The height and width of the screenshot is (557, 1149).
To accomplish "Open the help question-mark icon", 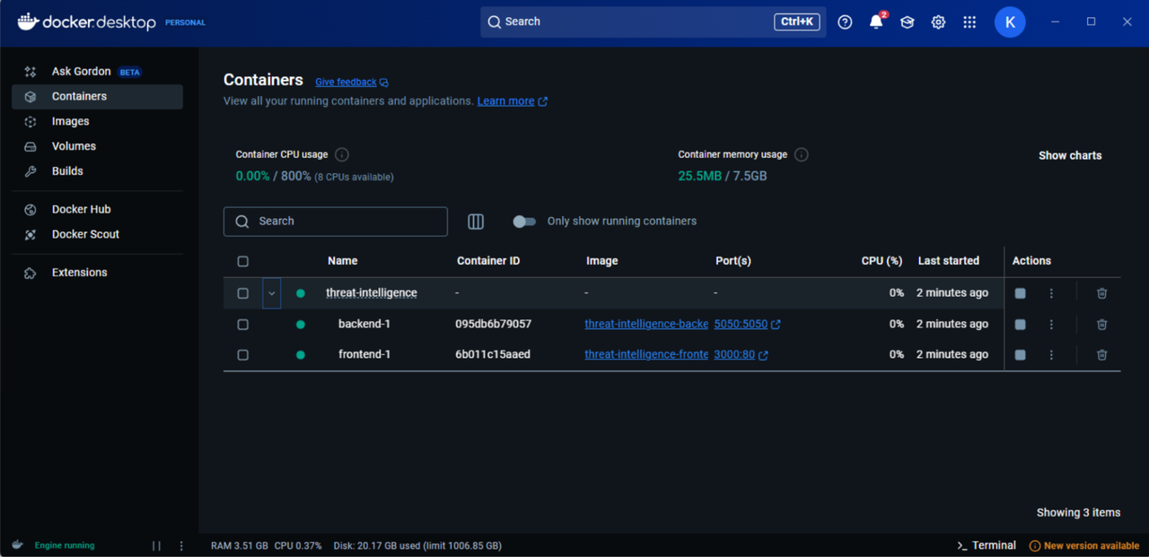I will click(x=845, y=22).
